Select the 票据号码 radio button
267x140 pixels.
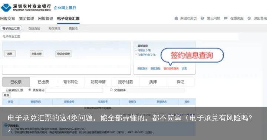(30, 90)
